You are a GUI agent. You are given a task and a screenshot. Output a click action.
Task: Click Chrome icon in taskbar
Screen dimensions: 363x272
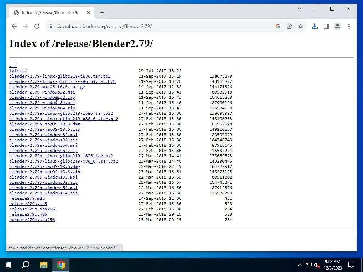[61, 265]
